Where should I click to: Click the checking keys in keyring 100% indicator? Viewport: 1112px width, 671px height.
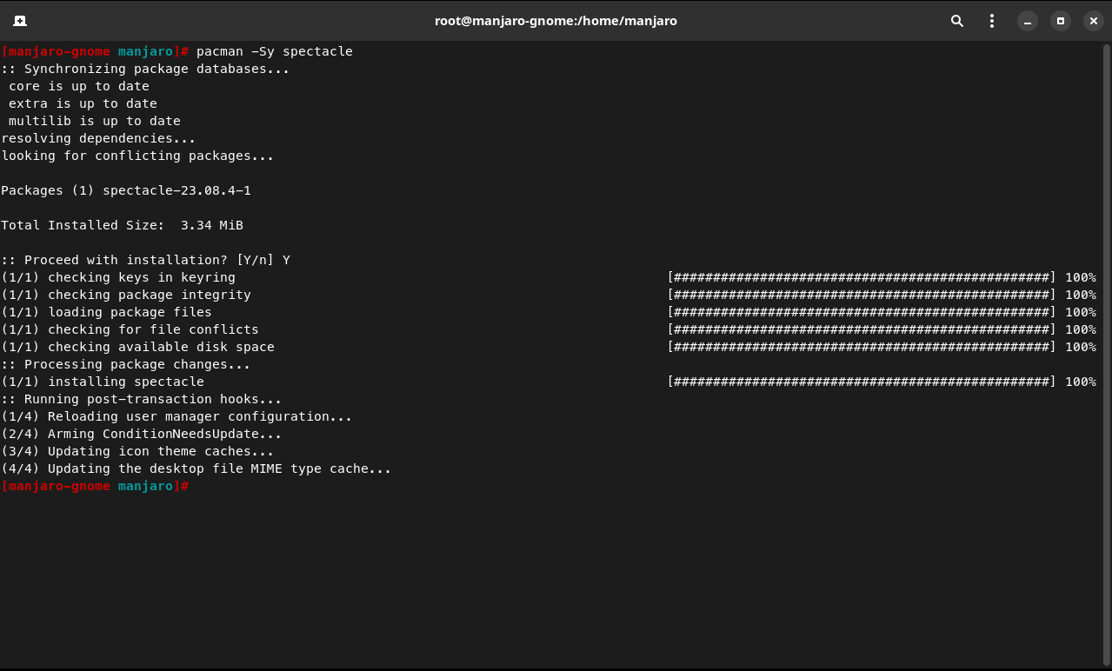[x=1081, y=276]
